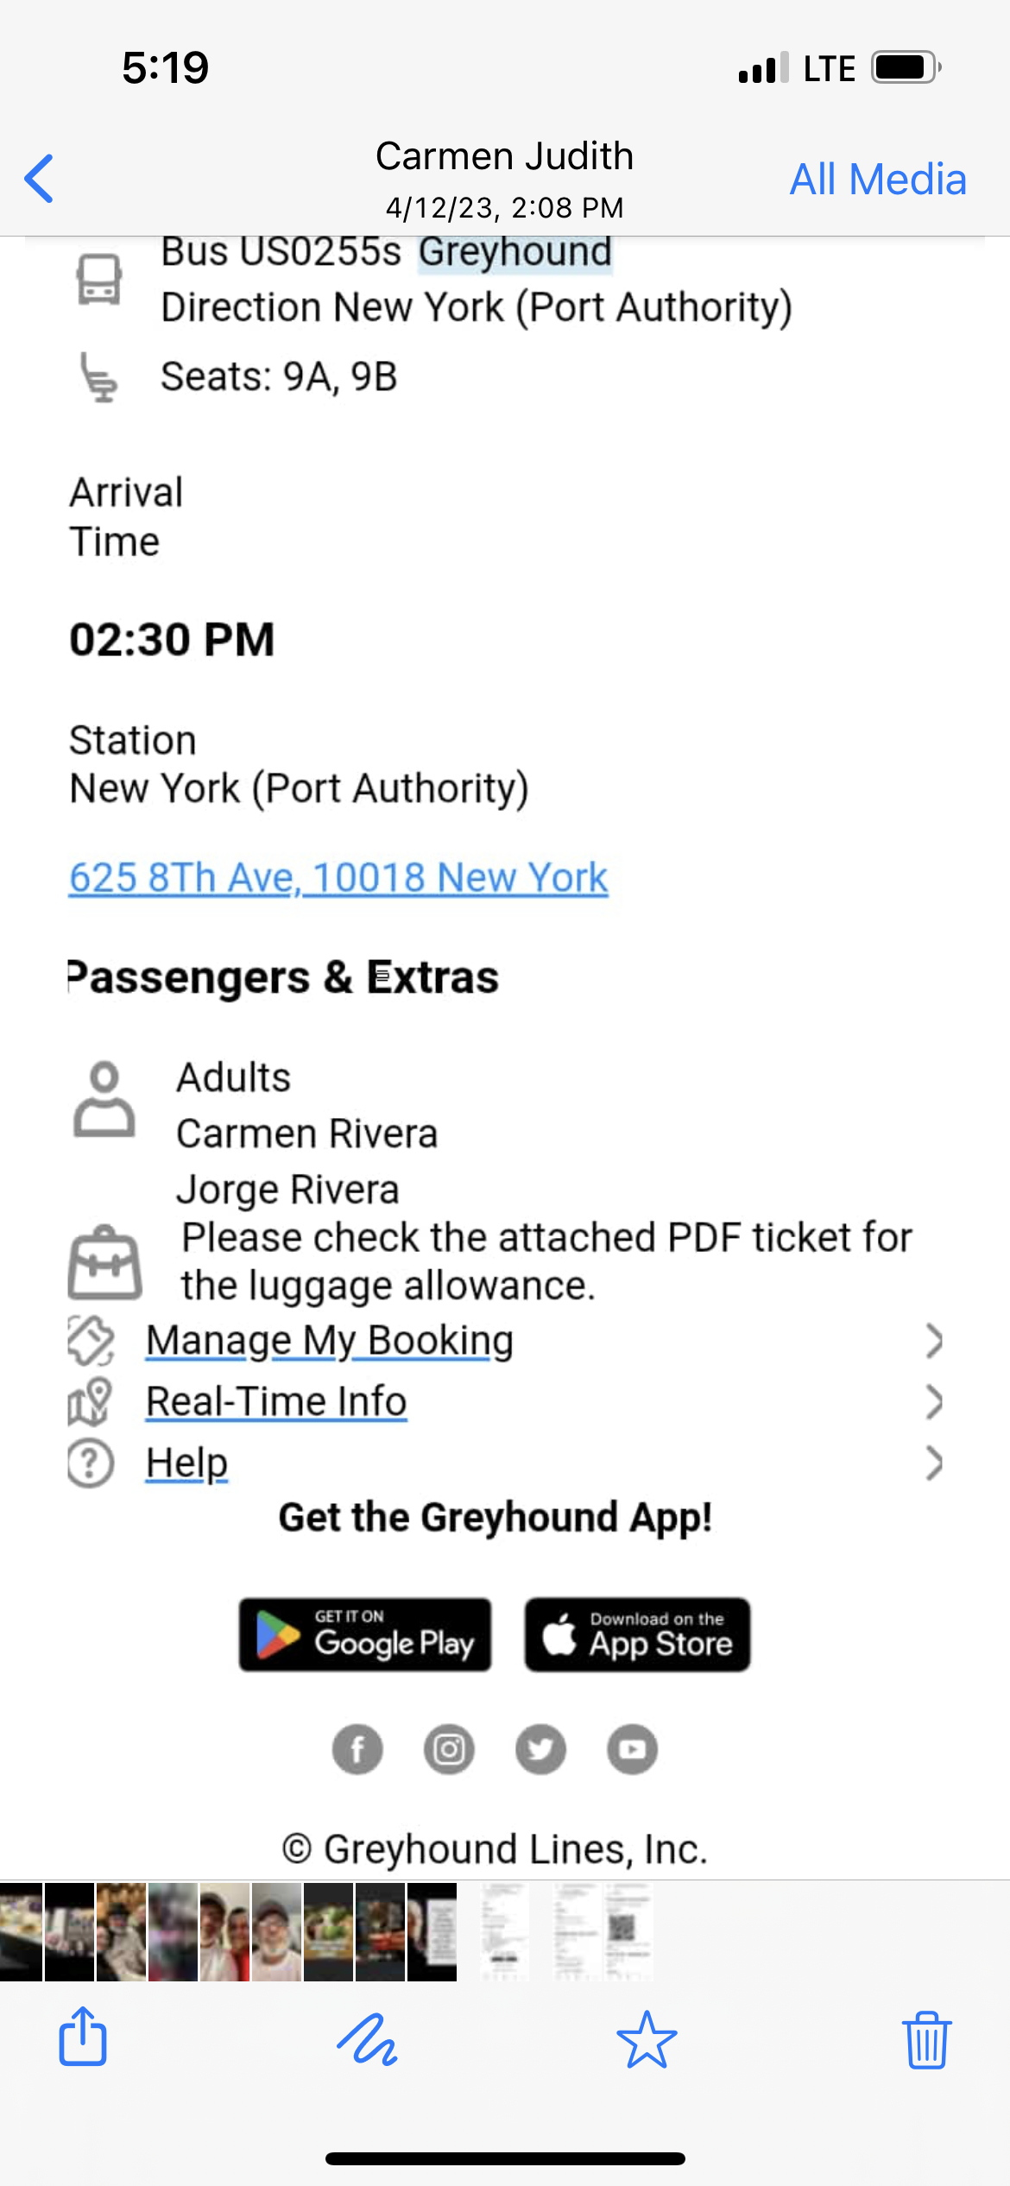Open All Media

tap(878, 180)
